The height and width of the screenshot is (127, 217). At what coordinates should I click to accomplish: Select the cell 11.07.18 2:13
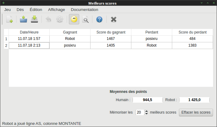[x=29, y=45]
